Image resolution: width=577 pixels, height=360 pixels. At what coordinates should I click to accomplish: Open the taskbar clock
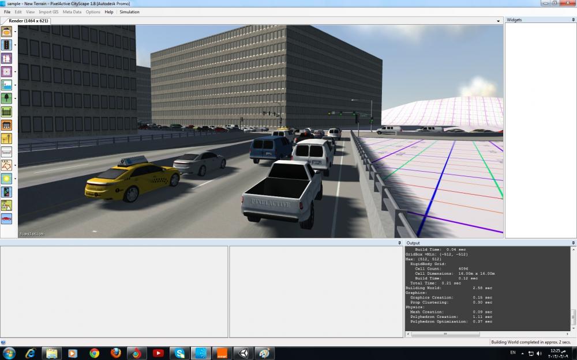[x=558, y=354]
